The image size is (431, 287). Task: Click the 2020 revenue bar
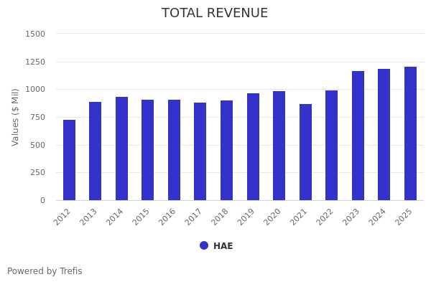279,146
